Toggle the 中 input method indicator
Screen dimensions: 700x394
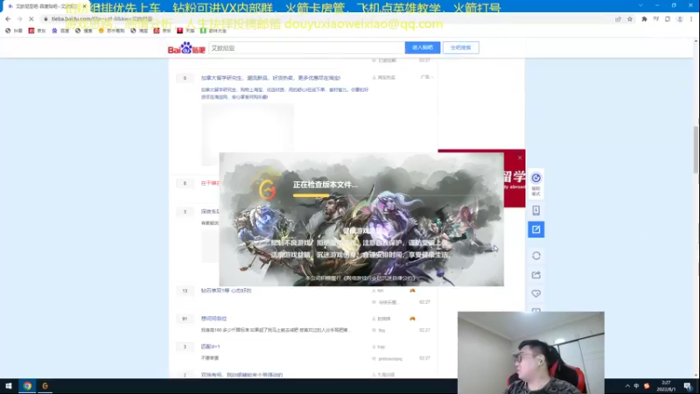click(x=637, y=386)
